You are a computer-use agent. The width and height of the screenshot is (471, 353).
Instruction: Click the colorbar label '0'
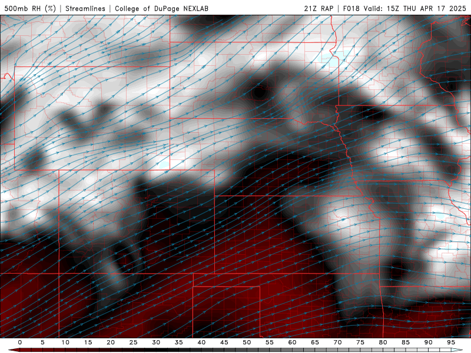tap(20, 342)
